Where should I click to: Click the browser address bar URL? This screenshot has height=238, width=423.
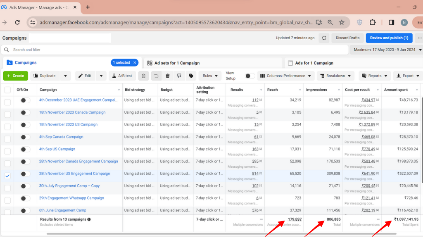pyautogui.click(x=176, y=22)
